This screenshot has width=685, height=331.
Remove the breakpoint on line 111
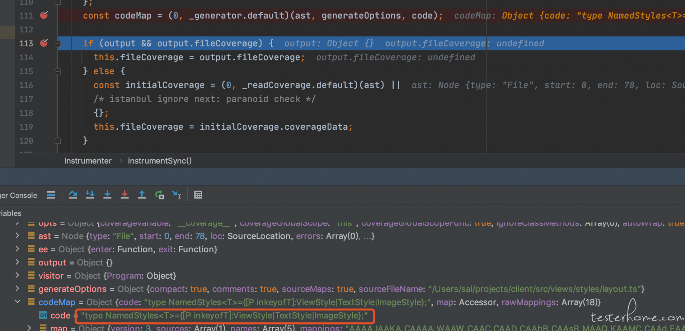44,15
